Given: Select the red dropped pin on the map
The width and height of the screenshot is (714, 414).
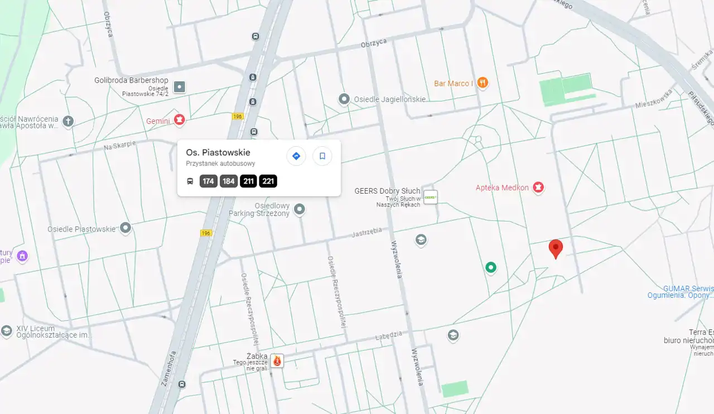Looking at the screenshot, I should (556, 248).
